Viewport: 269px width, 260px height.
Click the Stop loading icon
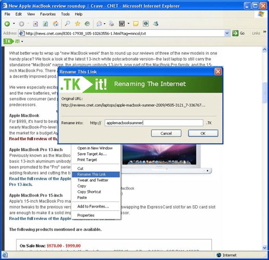[x=35, y=24]
